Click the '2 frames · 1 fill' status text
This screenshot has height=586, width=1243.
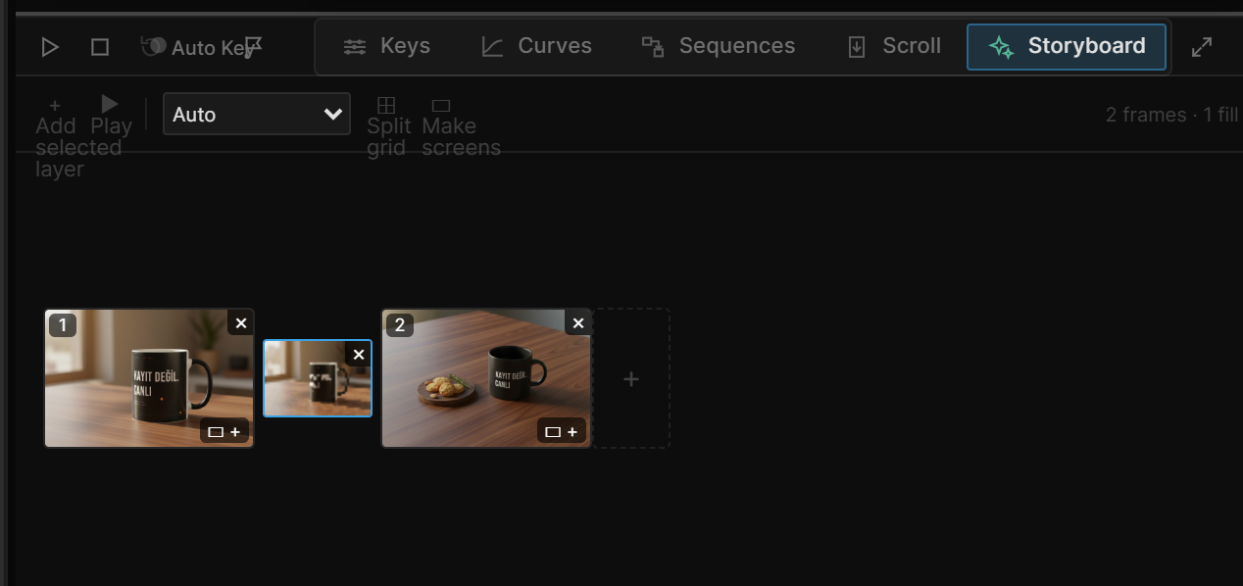pos(1172,115)
